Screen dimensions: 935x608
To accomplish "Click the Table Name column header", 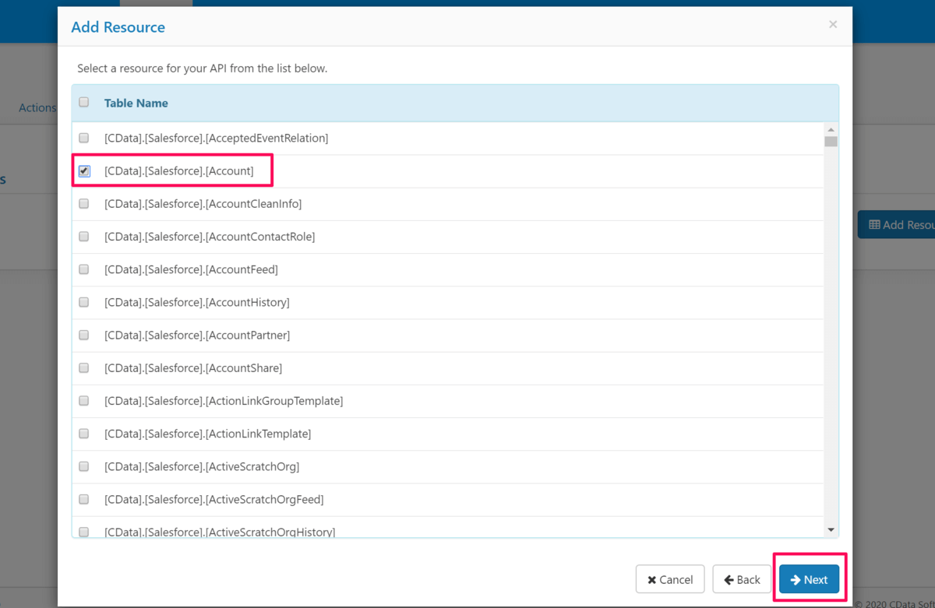I will pos(136,103).
